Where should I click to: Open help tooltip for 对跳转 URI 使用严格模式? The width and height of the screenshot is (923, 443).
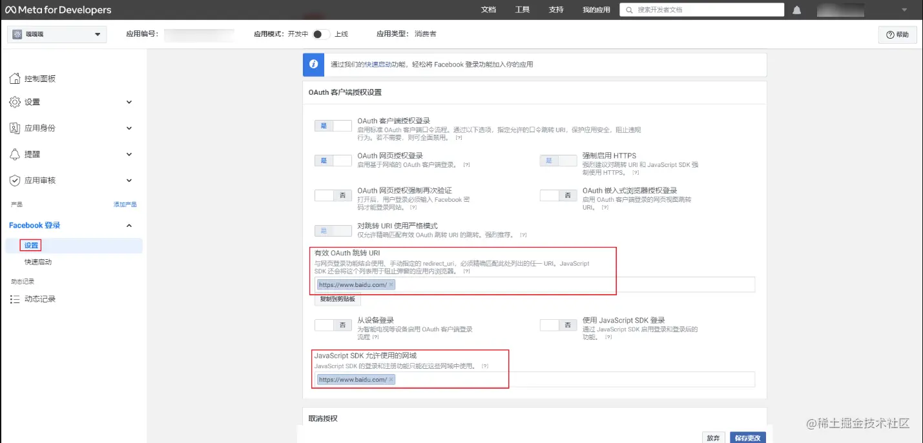[523, 235]
